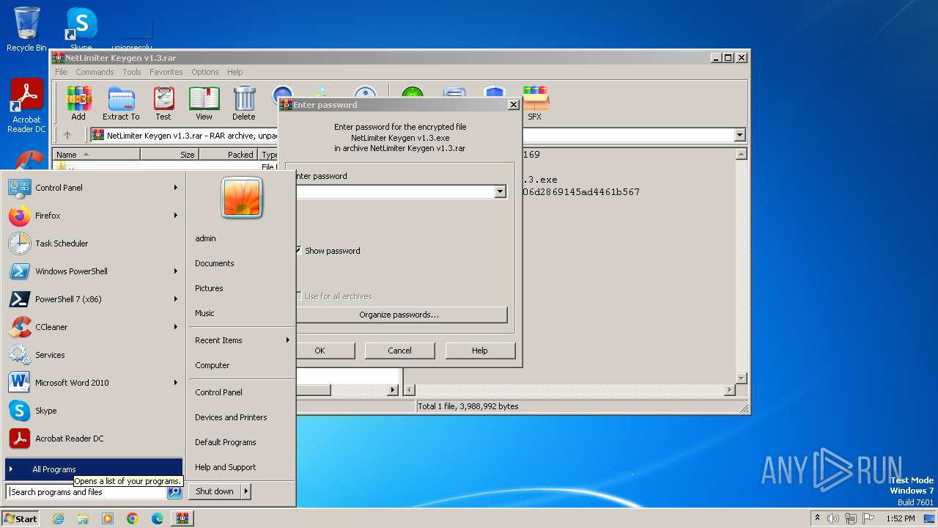
Task: Launch PowerShell 7 (x86) from Start menu
Action: [93, 299]
